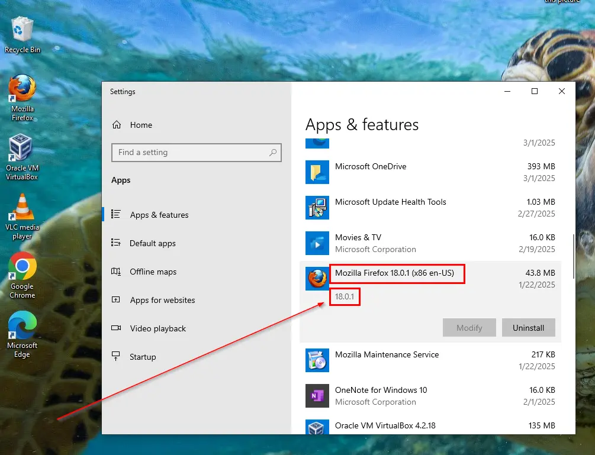Select the Microsoft Edge desktop shortcut
The width and height of the screenshot is (595, 455).
tap(22, 334)
